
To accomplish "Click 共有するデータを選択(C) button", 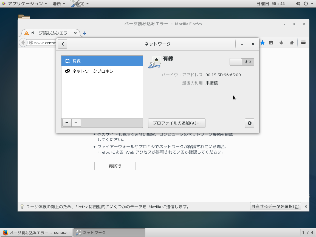I will (x=275, y=206).
